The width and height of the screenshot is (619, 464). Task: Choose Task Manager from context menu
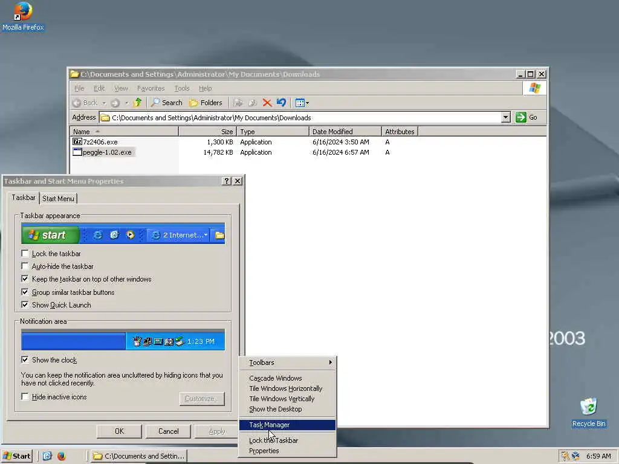[287, 425]
